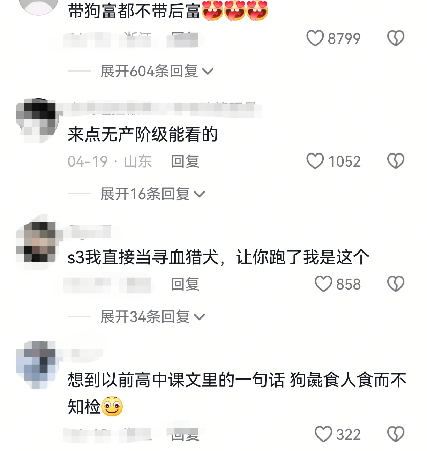Reply to the 山东 comment via 回复
The width and height of the screenshot is (427, 451).
[185, 161]
